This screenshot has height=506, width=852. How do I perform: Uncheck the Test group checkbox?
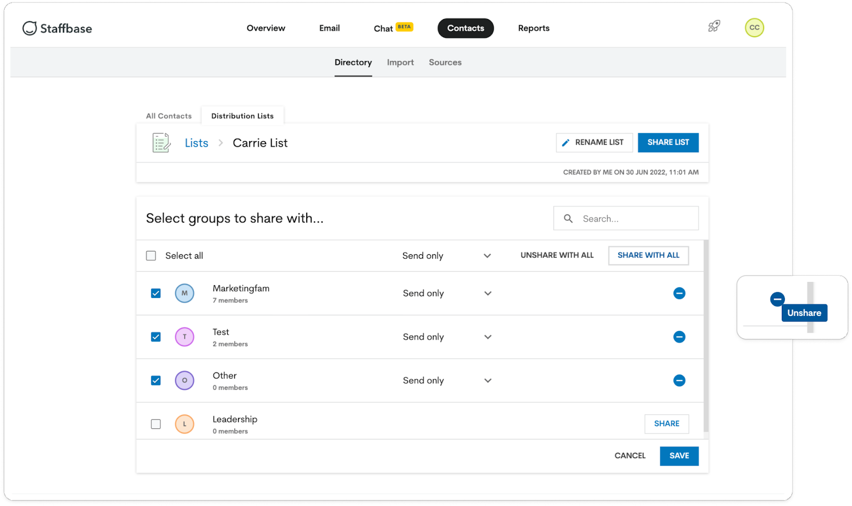[155, 337]
